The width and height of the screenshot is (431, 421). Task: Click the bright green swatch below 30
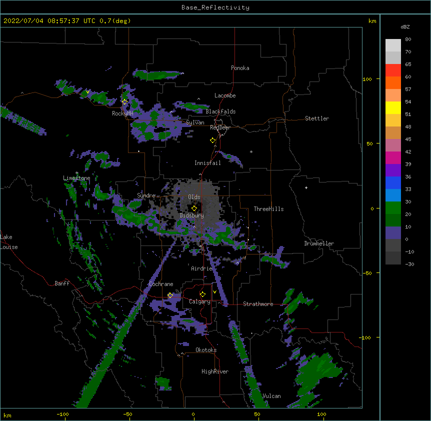coord(393,208)
